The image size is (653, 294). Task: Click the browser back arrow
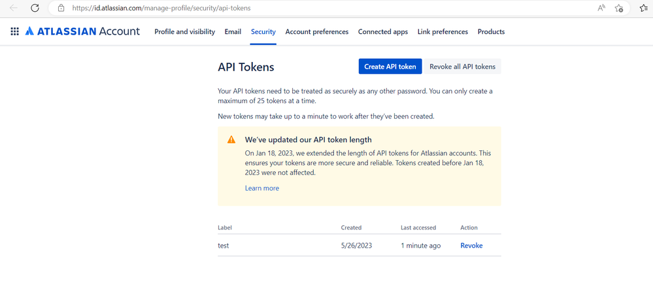[x=14, y=8]
